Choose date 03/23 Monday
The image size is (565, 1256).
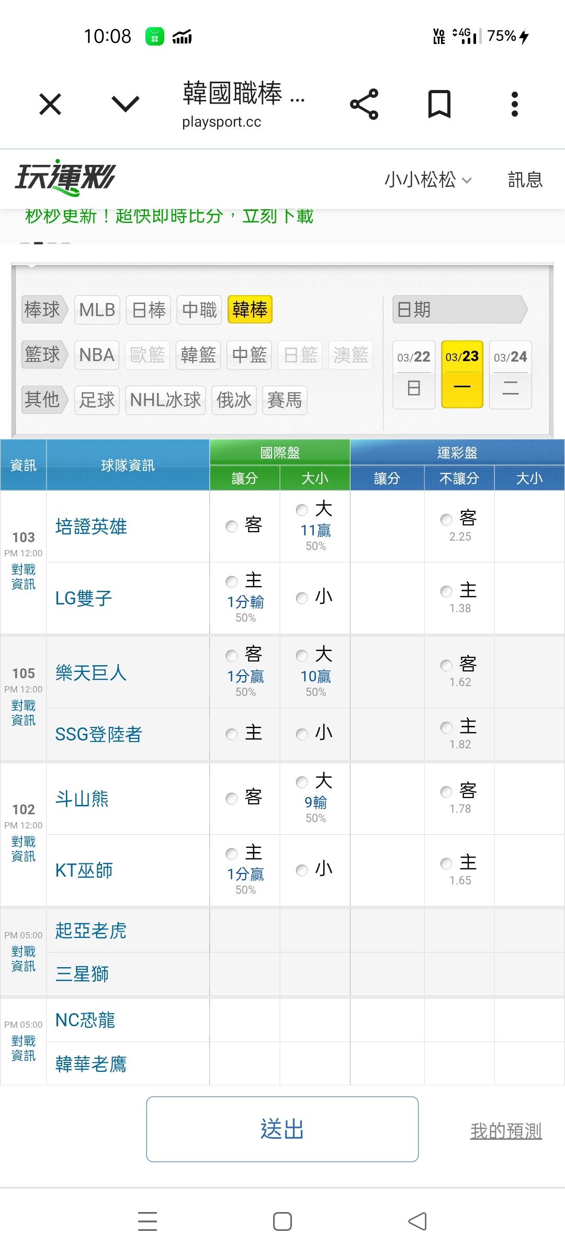pos(462,374)
